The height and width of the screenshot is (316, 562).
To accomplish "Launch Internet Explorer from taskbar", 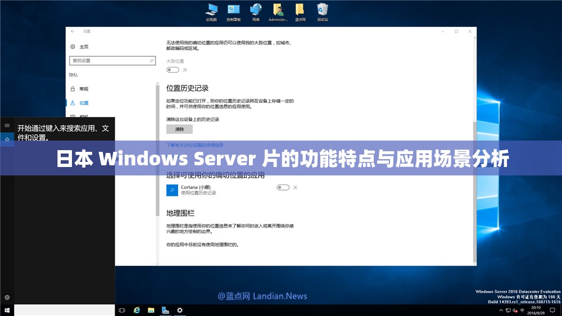I will (137, 310).
